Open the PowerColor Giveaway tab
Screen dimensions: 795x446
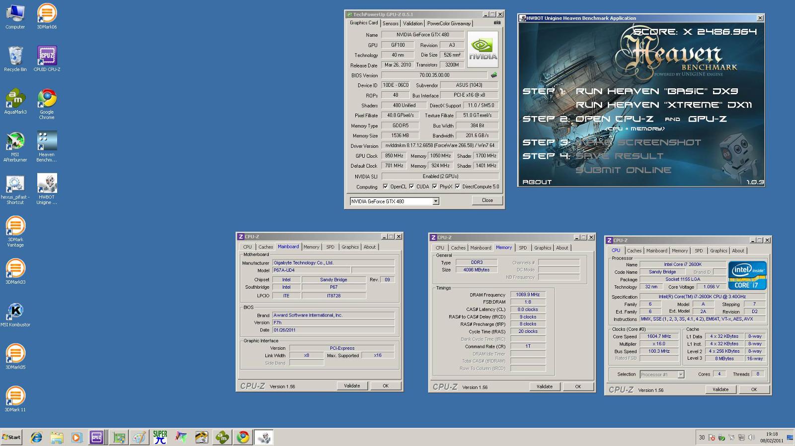tap(449, 23)
